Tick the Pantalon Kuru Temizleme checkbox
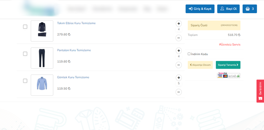The image size is (264, 130). (25, 54)
